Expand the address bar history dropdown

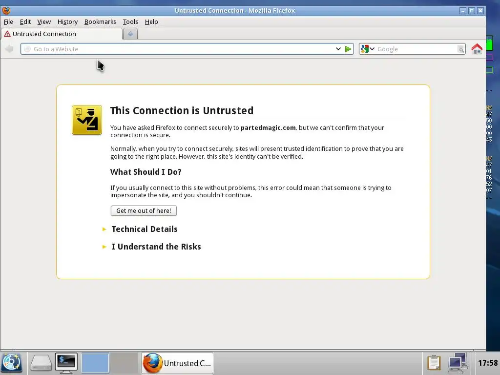point(338,49)
